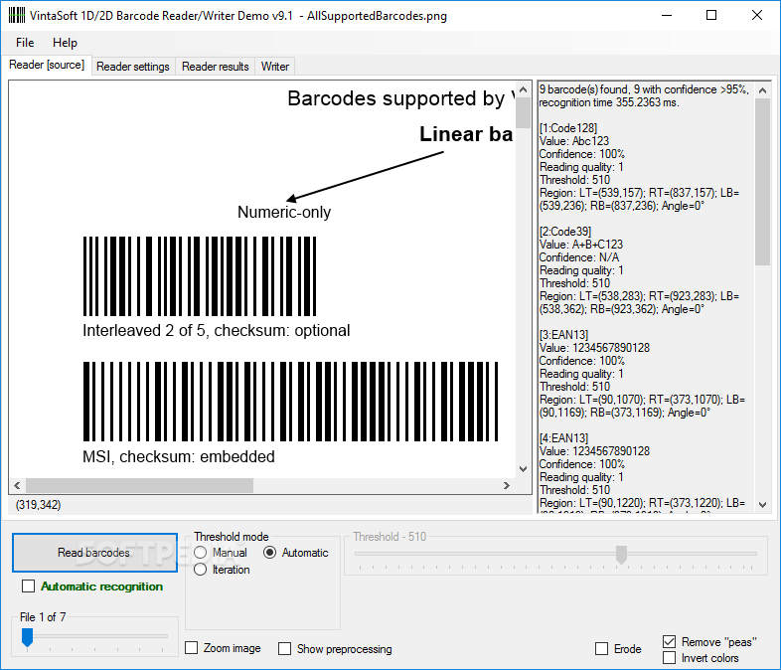This screenshot has height=670, width=781.
Task: Maximize the VintaSoft window
Action: (711, 16)
